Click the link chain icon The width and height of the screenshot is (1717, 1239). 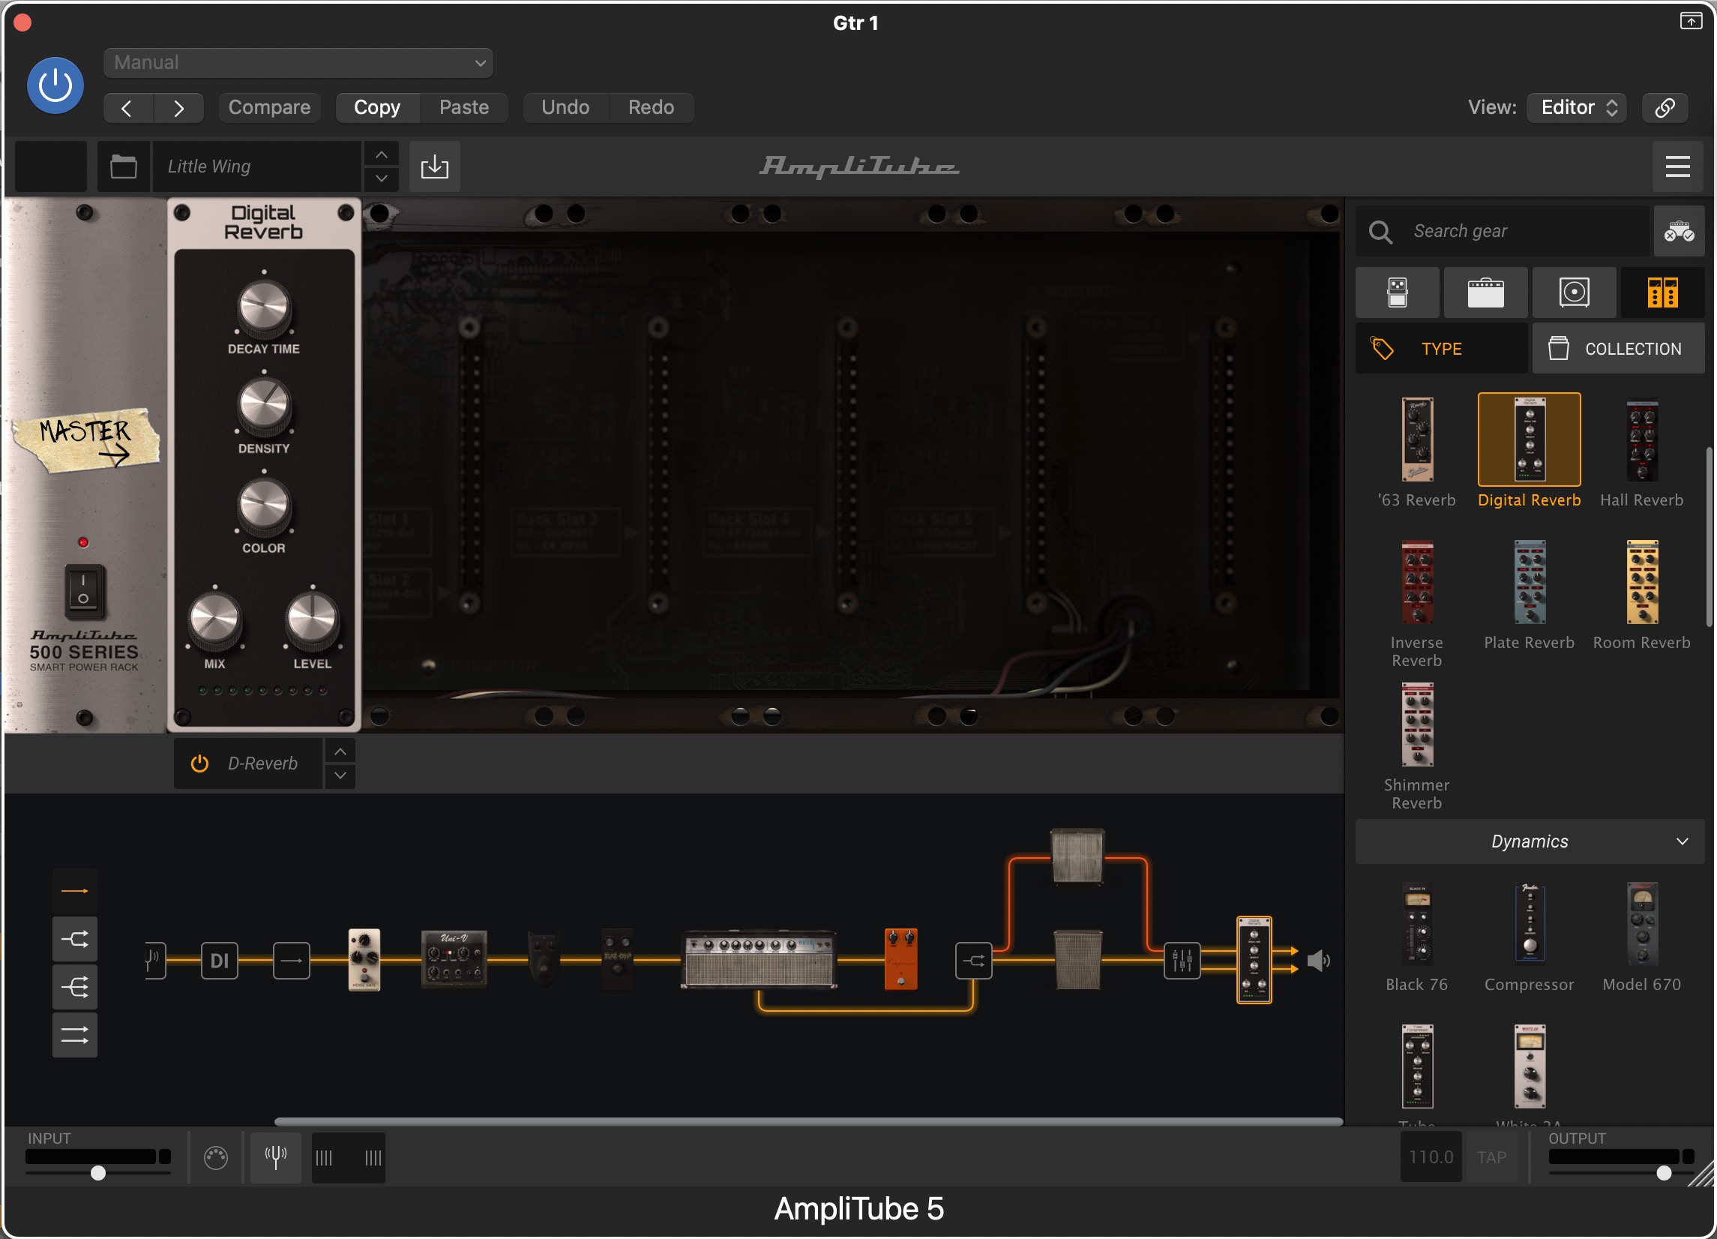pos(1665,107)
